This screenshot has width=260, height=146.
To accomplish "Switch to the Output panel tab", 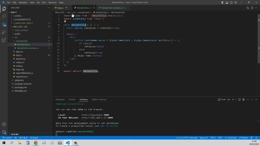I will [x=72, y=99].
